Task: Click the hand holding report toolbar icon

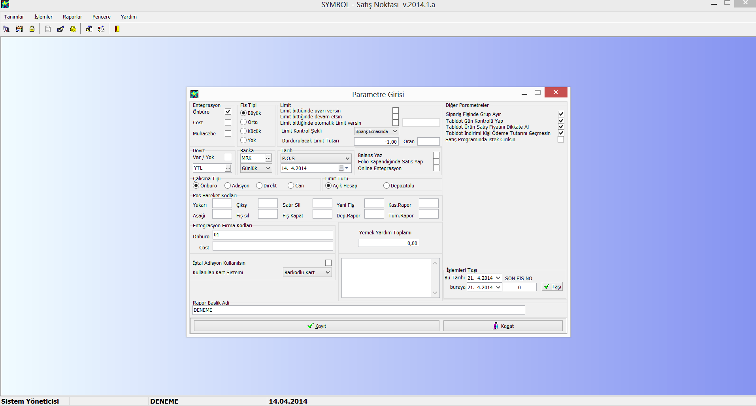Action: click(x=89, y=29)
